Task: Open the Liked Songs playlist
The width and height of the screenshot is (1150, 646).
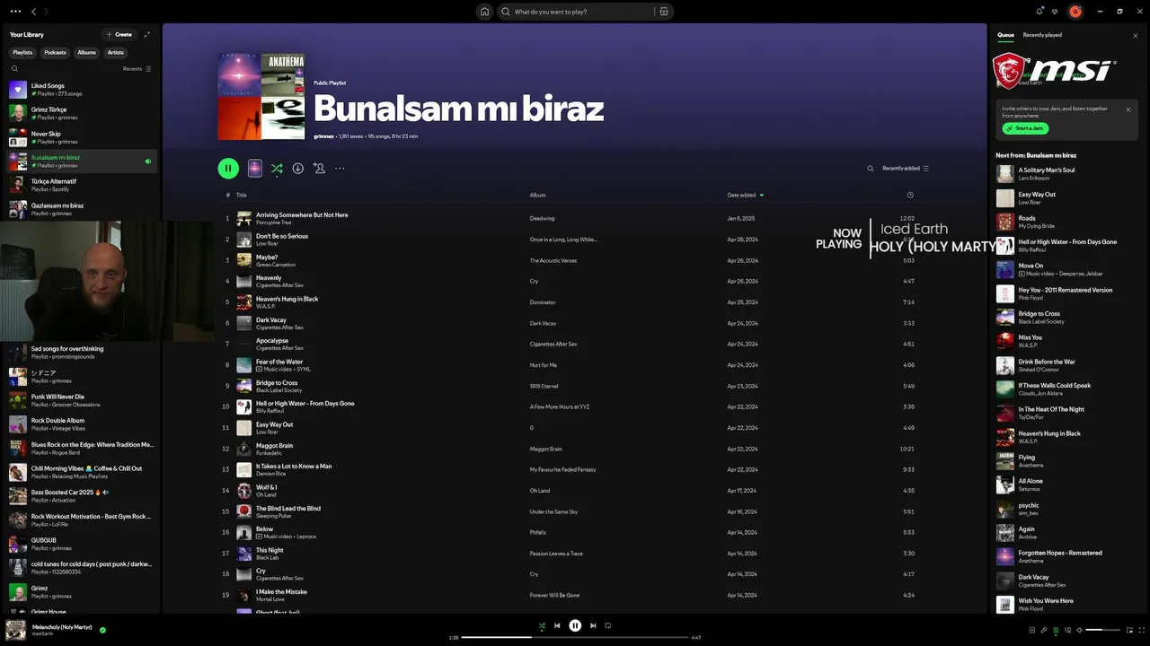Action: coord(81,89)
